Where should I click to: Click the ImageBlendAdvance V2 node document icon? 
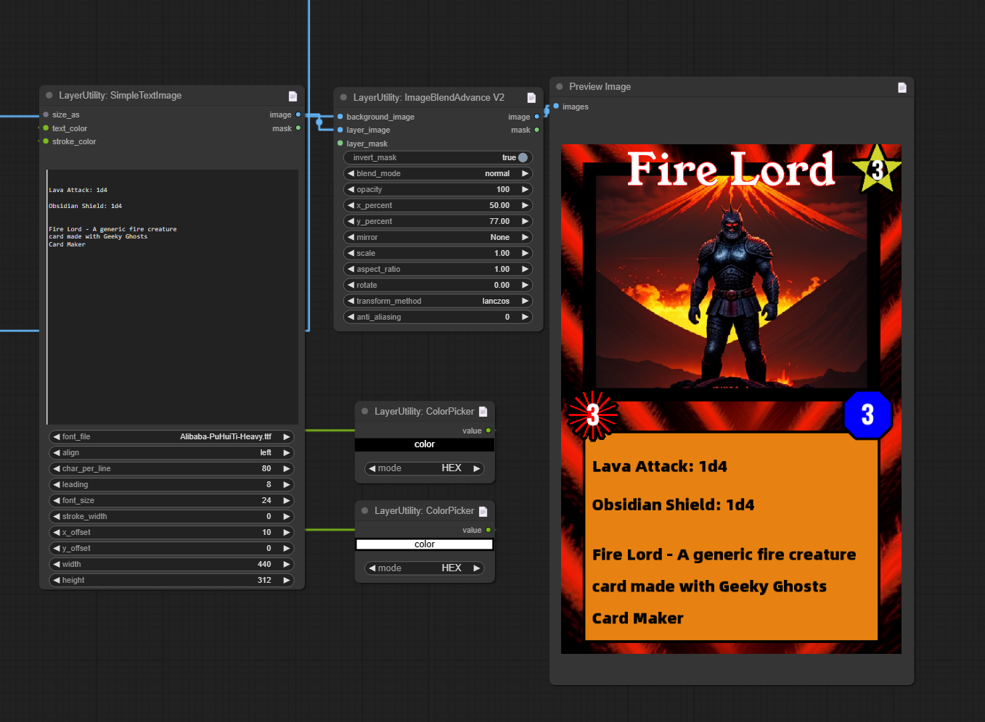[x=531, y=98]
